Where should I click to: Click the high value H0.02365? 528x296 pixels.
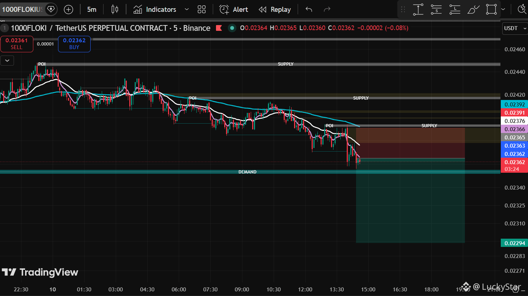283,28
